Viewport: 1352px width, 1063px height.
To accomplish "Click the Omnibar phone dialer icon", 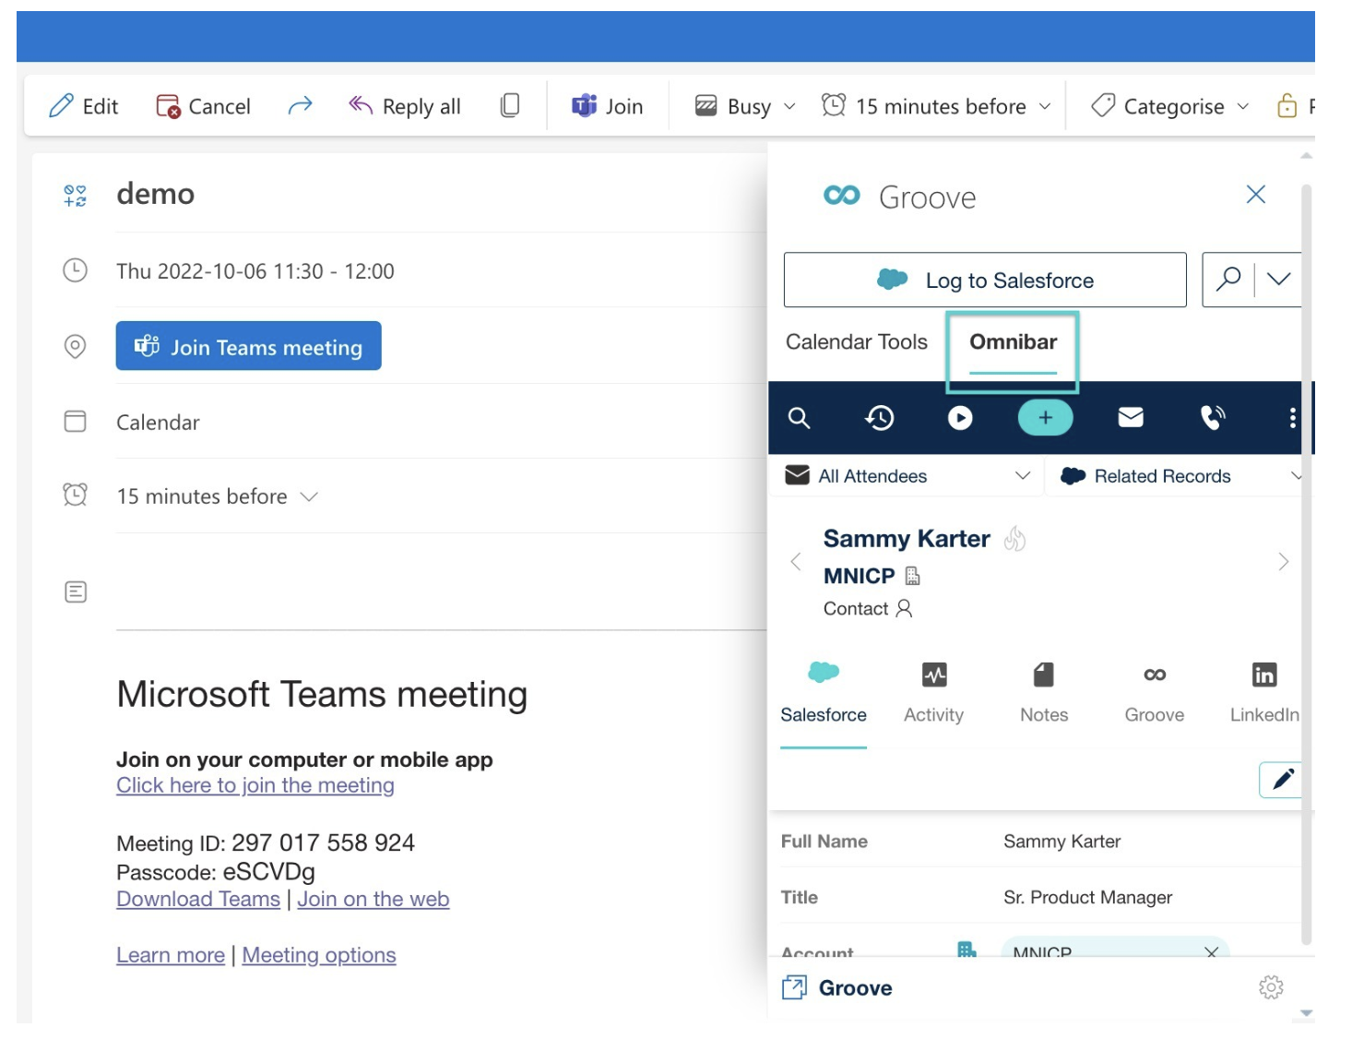I will click(1213, 418).
